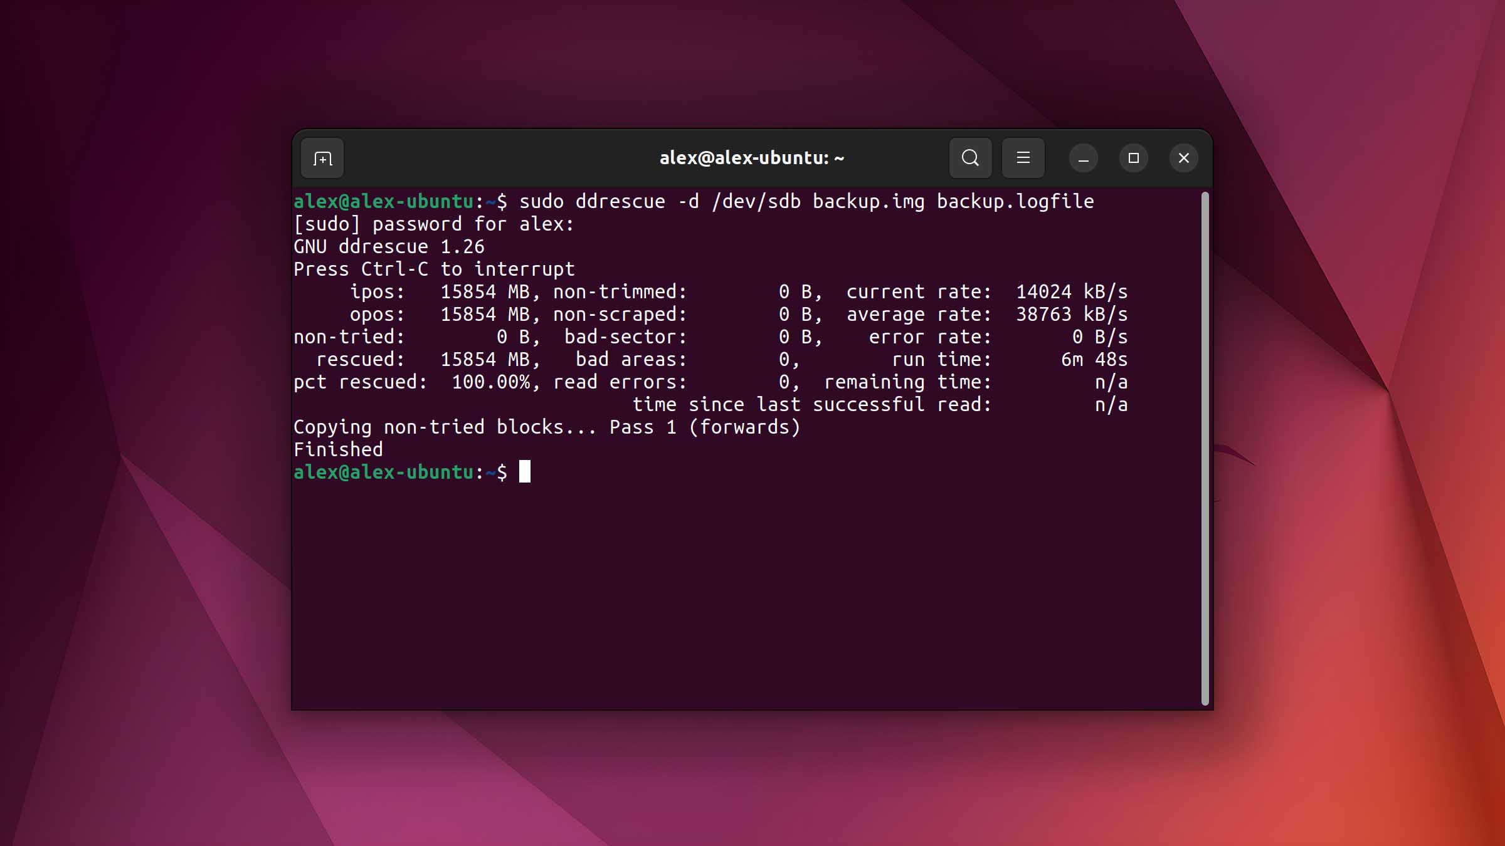1505x846 pixels.
Task: Click the 'error rate:' label
Action: (931, 337)
